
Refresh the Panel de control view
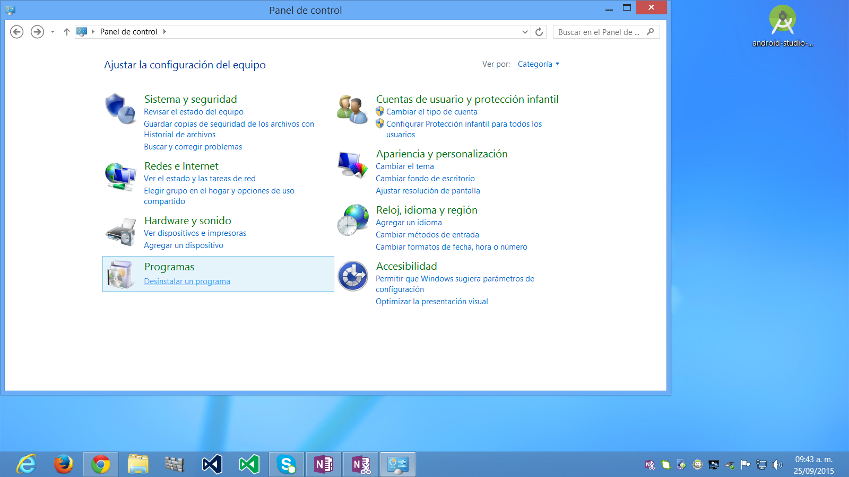tap(539, 32)
